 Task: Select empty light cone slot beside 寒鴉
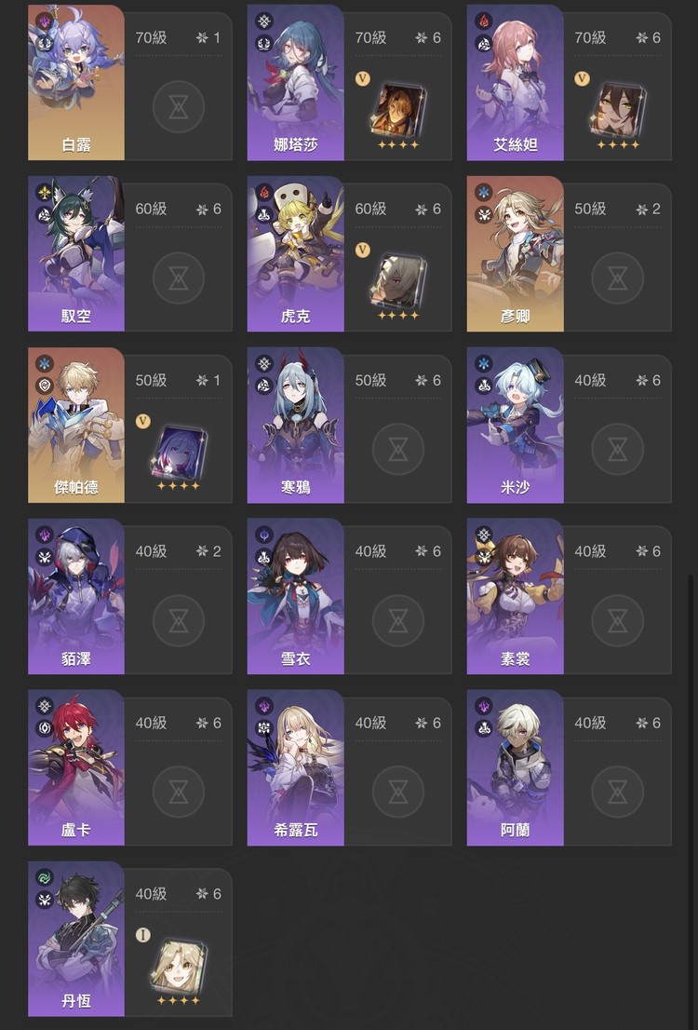coord(398,449)
